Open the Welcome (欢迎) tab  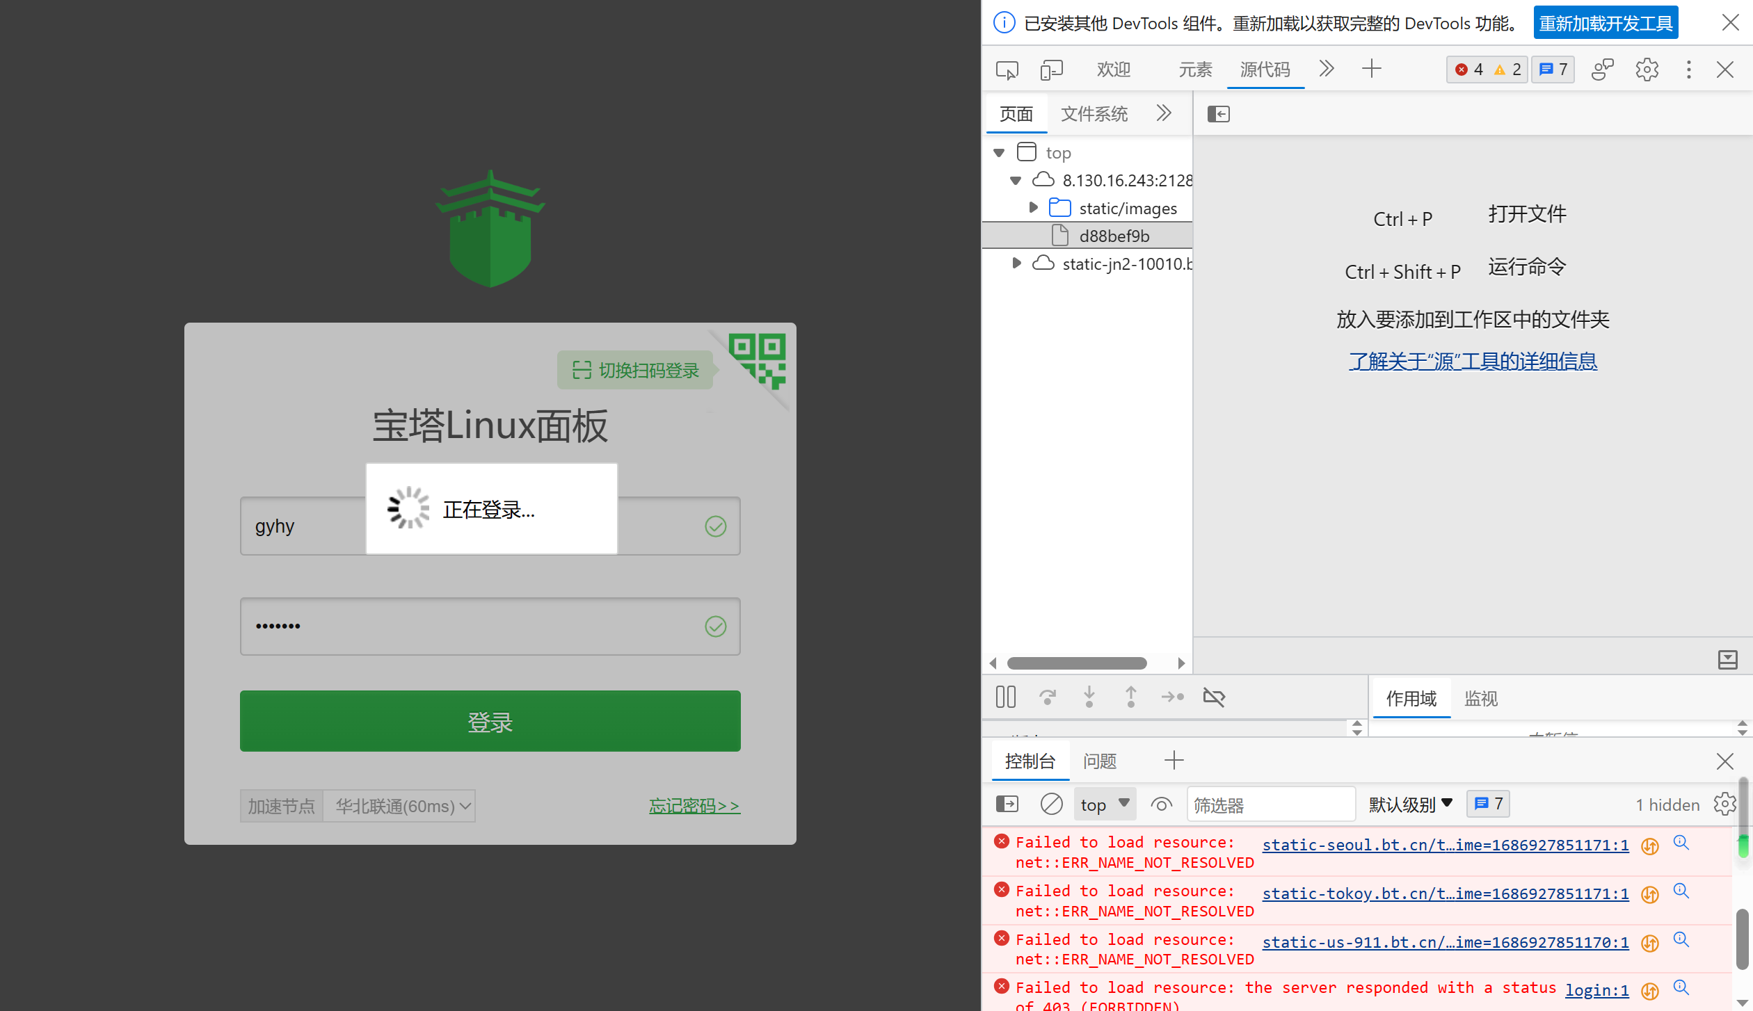[x=1114, y=70]
